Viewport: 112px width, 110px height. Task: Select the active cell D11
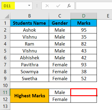84,92
